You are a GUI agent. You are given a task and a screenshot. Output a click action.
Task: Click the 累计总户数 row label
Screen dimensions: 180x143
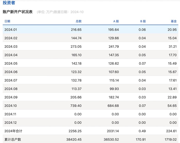point(13,139)
